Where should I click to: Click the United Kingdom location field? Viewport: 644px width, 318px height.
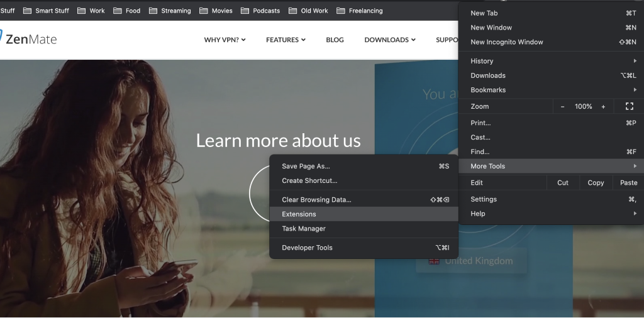tap(471, 261)
